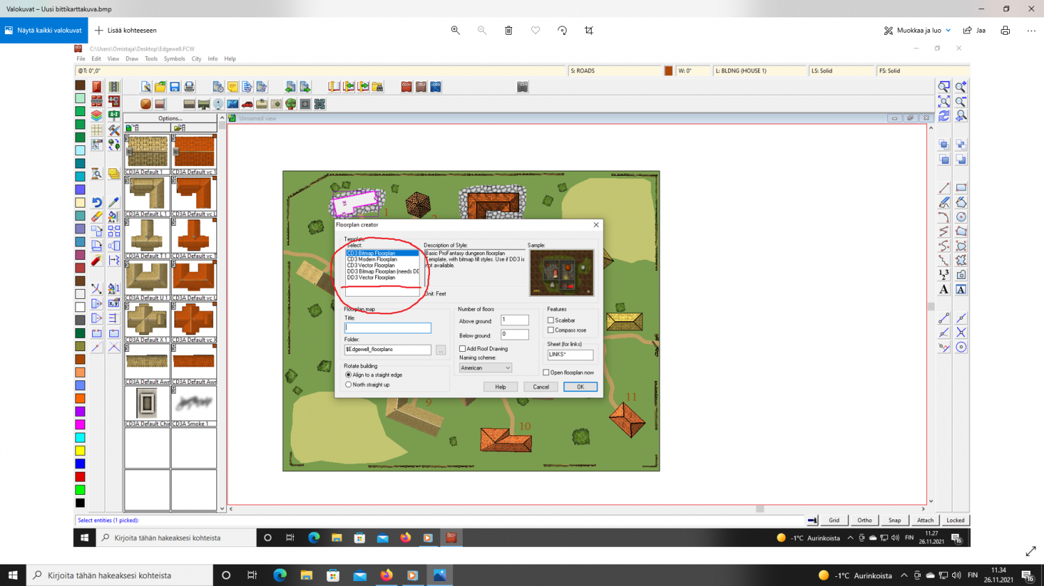Select the Line drawing tool
This screenshot has width=1044, height=586.
pyautogui.click(x=944, y=188)
